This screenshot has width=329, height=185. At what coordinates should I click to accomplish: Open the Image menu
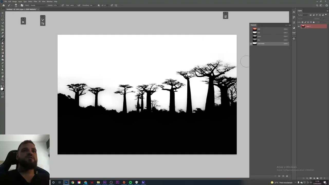point(15,2)
